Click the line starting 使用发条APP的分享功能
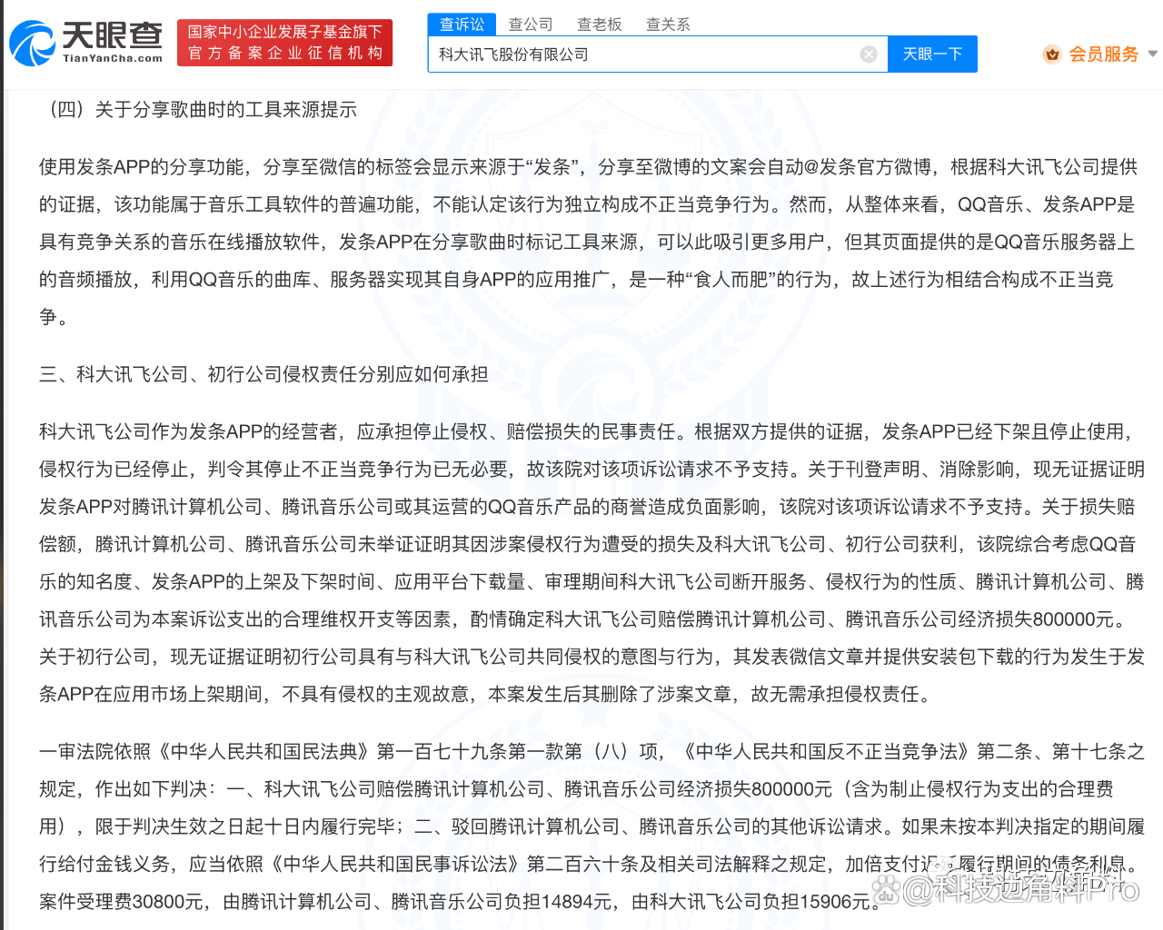Screen dimensions: 1163x930 [x=588, y=167]
